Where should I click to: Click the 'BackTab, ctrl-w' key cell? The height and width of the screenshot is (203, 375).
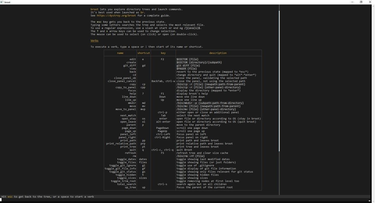163,81
